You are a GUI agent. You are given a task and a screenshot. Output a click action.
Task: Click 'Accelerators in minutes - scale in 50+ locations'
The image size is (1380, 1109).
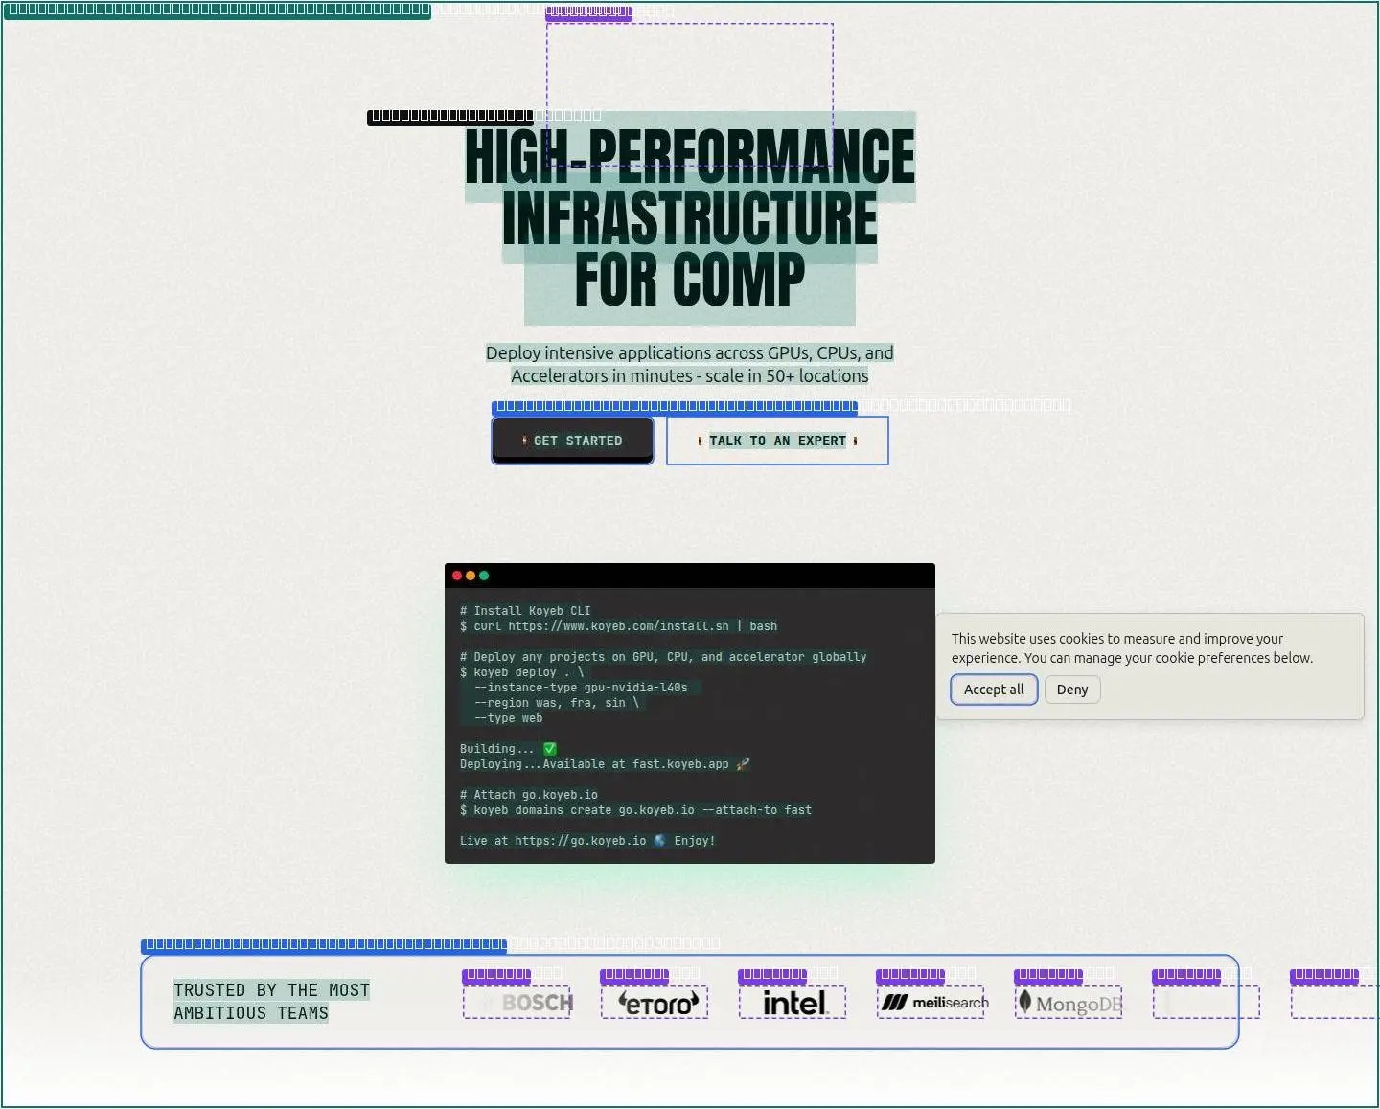(690, 376)
